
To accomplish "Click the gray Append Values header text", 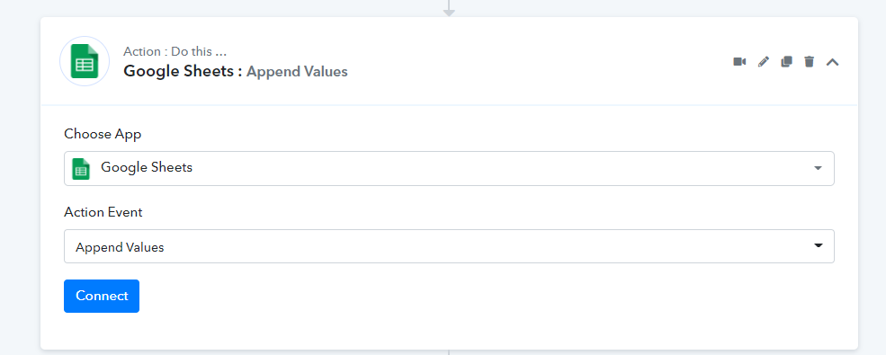I will [x=297, y=72].
